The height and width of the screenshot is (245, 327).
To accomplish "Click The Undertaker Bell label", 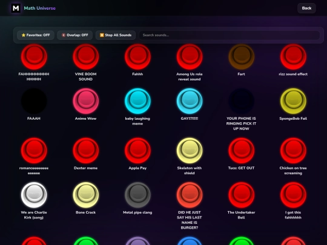I will (241, 215).
